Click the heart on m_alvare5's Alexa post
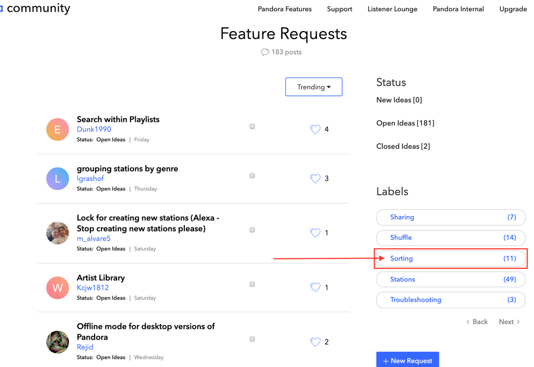This screenshot has height=367, width=534. pyautogui.click(x=315, y=233)
